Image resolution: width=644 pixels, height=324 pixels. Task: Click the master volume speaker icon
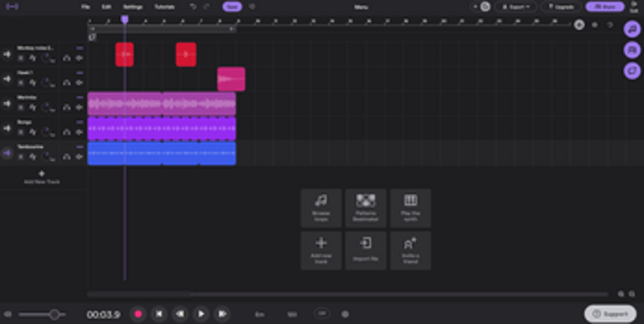(7, 314)
